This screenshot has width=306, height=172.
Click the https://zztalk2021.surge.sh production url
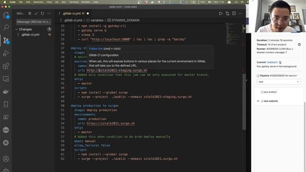110,123
